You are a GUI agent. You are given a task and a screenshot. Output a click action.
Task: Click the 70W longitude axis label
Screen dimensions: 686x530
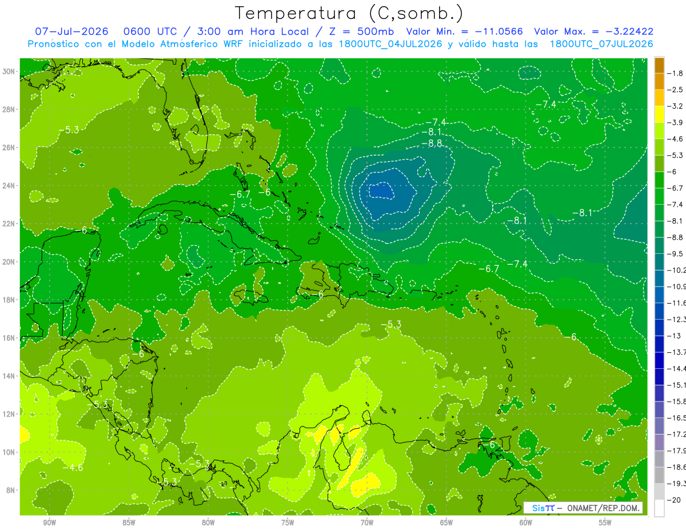coord(367,523)
